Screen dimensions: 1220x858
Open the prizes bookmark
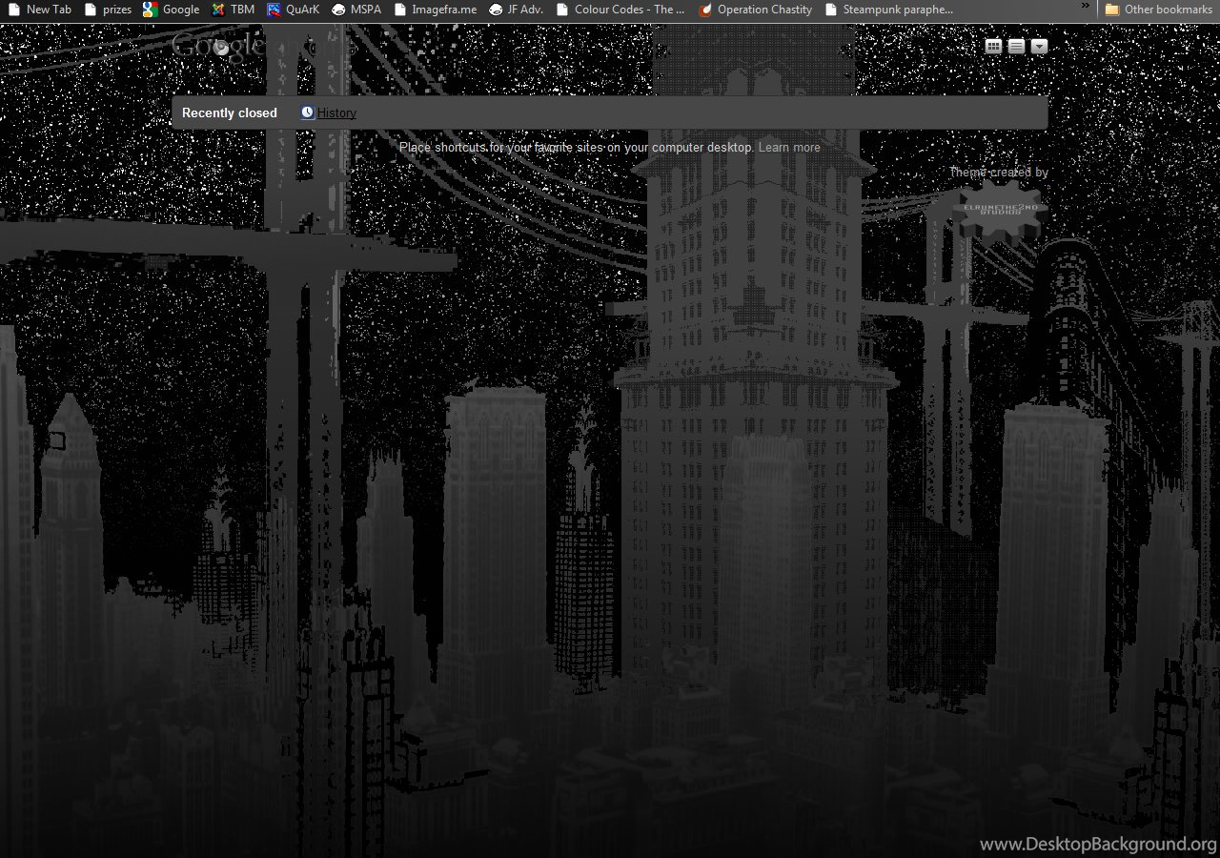click(x=108, y=10)
